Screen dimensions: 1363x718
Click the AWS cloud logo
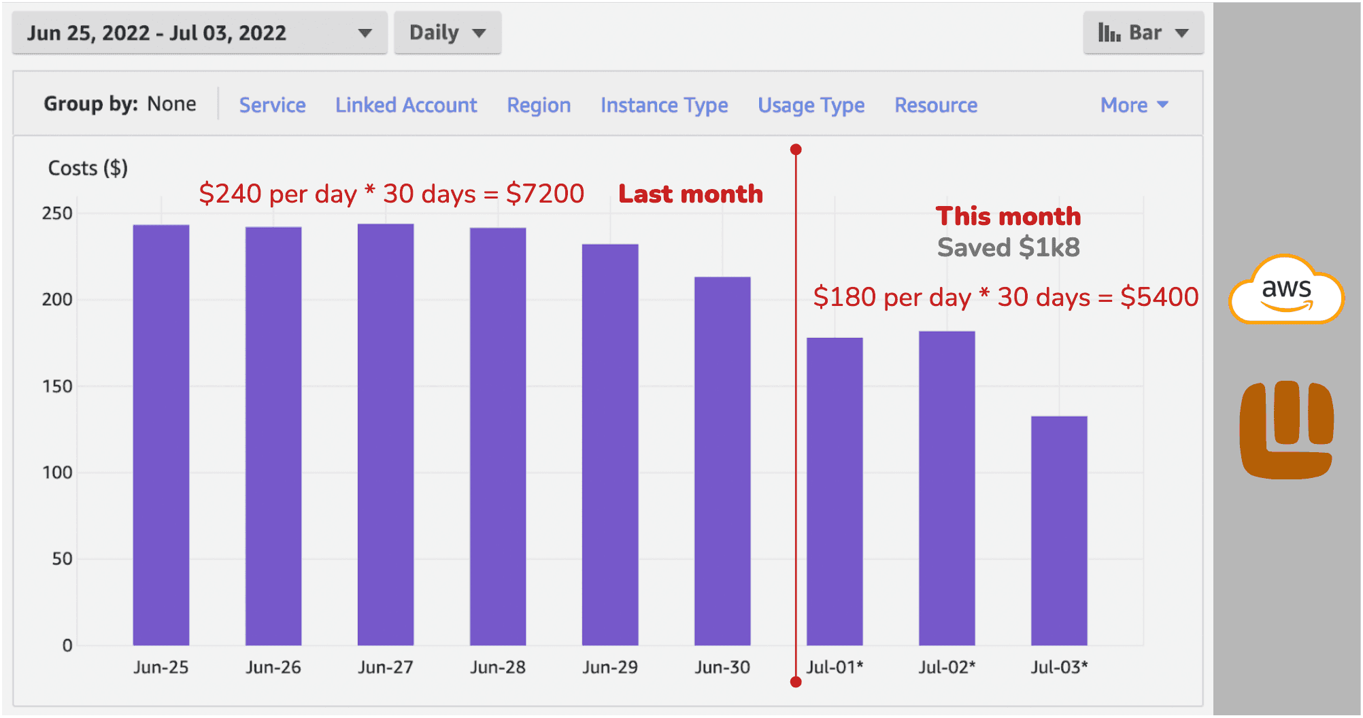[1285, 290]
